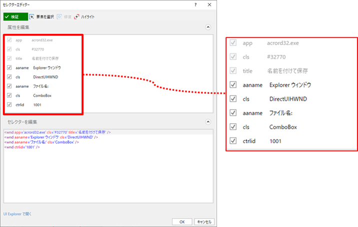Confirm with the OK button
Screen dimensions: 358x227
click(182, 222)
